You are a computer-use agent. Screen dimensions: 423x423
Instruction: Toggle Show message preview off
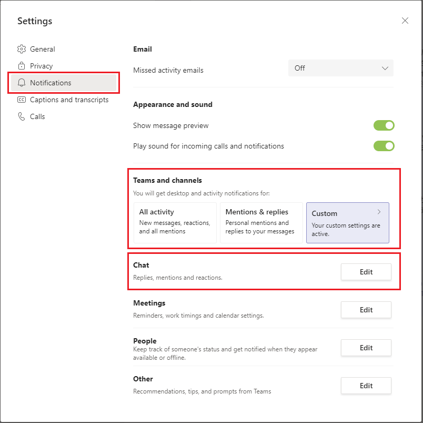[x=384, y=125]
